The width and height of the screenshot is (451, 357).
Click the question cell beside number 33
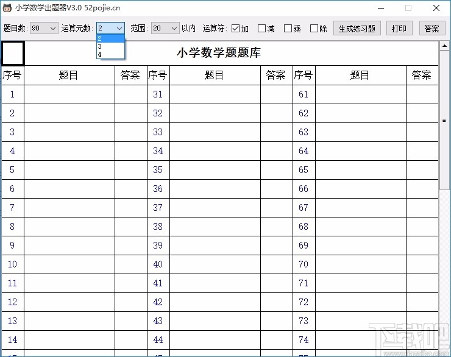[x=215, y=132]
